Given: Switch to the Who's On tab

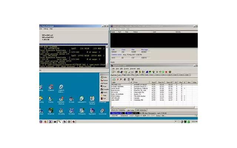Looking at the screenshot, I should 114,110.
